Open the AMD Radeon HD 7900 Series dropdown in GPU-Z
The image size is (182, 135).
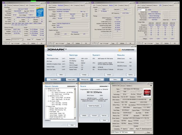pyautogui.click(x=134, y=132)
